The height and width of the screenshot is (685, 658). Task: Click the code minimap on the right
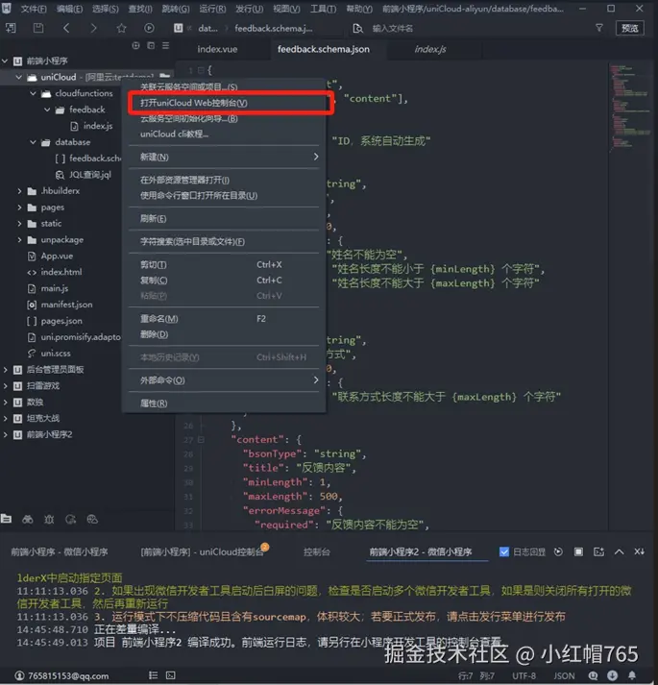(x=629, y=107)
